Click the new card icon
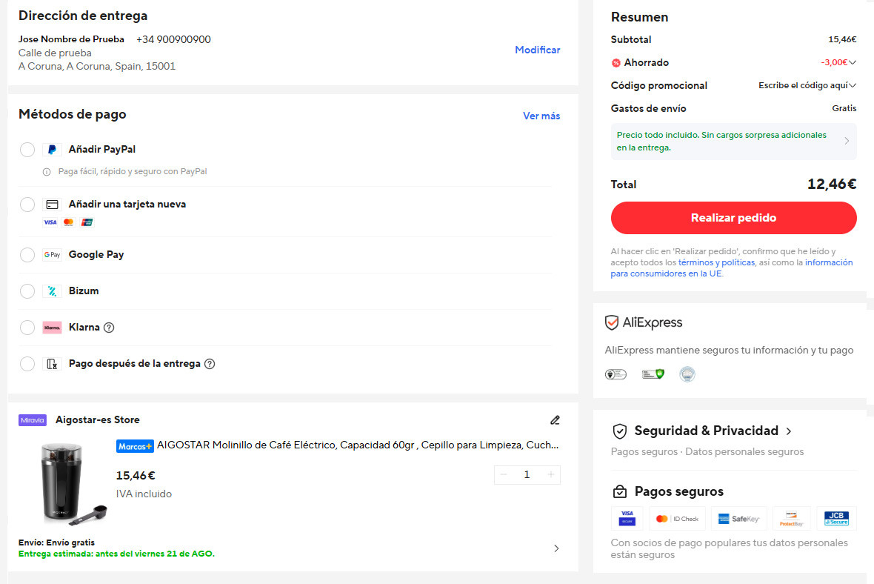The image size is (874, 584). [x=52, y=204]
